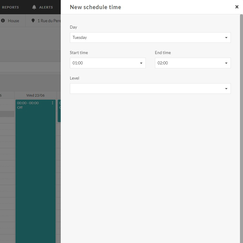Open the kebab menu on the Off schedule block
The image size is (243, 243).
click(x=52, y=103)
